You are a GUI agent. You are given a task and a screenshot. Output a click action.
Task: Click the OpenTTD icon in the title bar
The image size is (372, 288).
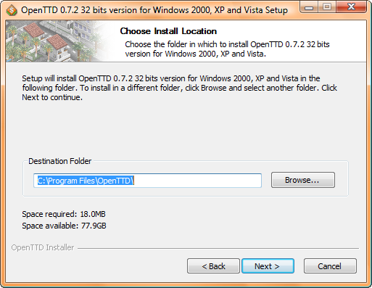coord(12,10)
